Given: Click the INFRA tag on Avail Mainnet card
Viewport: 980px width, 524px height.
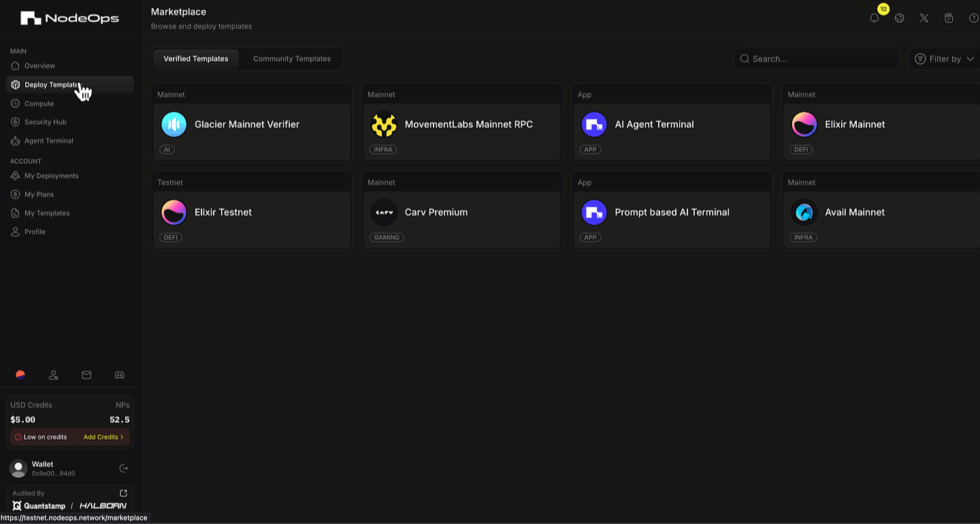Looking at the screenshot, I should (804, 237).
